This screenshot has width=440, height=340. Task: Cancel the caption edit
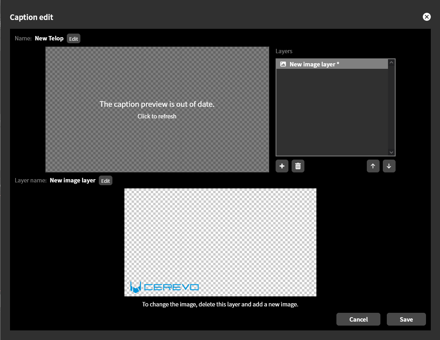(358, 319)
